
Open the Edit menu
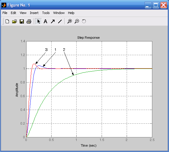pyautogui.click(x=13, y=13)
